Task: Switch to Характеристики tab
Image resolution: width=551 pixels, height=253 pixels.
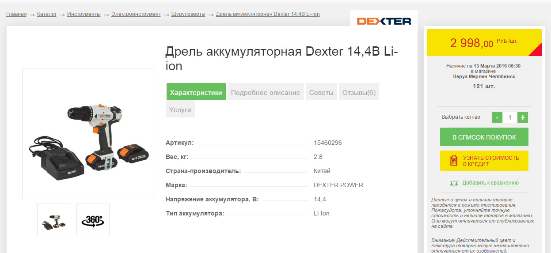Action: tap(196, 92)
